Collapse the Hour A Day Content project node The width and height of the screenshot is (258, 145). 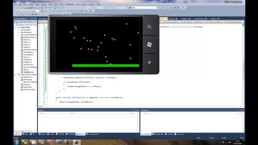[x=16, y=75]
